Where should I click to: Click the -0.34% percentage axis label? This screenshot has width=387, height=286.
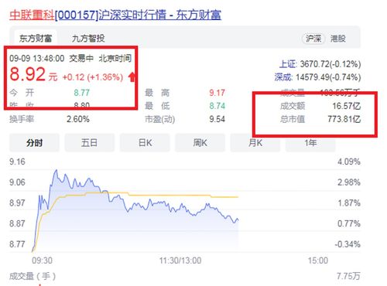pos(348,244)
